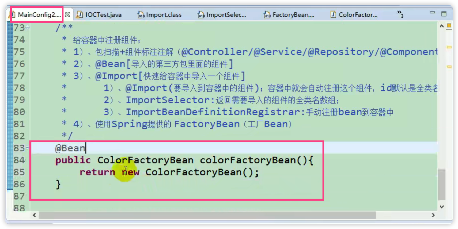Click '@Bean' text in comment line 76
Viewport: 458px width, 229px height.
[x=110, y=64]
